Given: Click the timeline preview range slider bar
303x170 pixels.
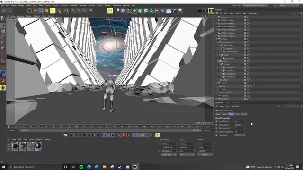Looking at the screenshot, I should coord(110,131).
